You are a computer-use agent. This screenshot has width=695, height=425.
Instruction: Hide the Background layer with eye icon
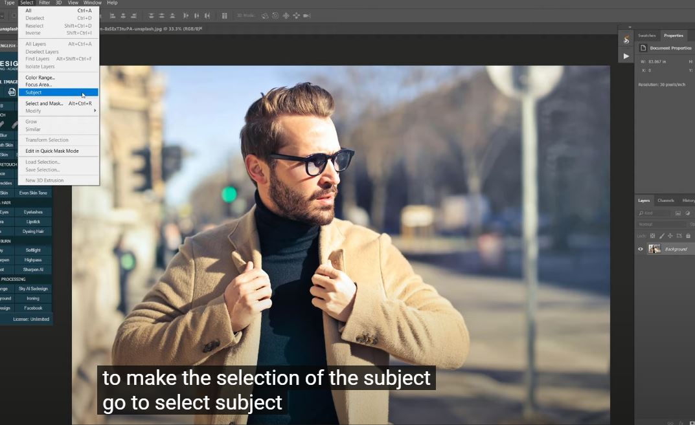[x=641, y=249]
